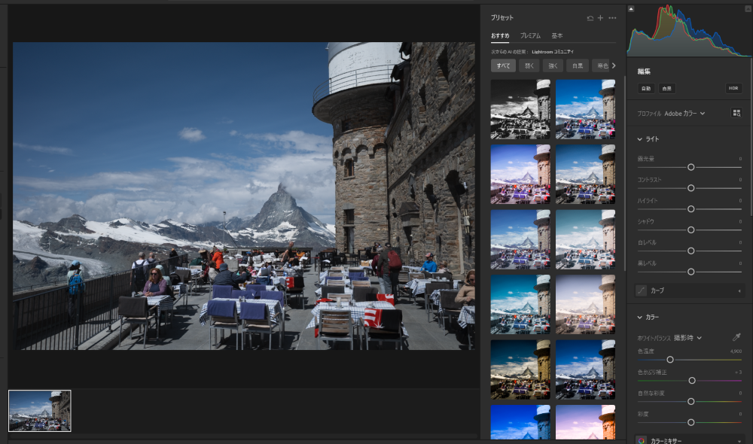
Task: Collapse the ライト section
Action: 640,139
